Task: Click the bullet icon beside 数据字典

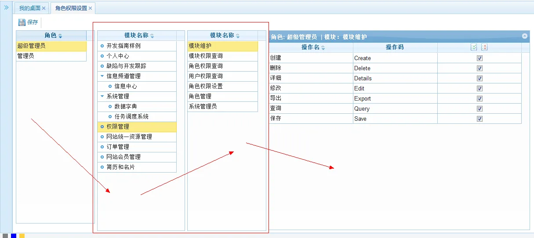Action: [x=110, y=106]
